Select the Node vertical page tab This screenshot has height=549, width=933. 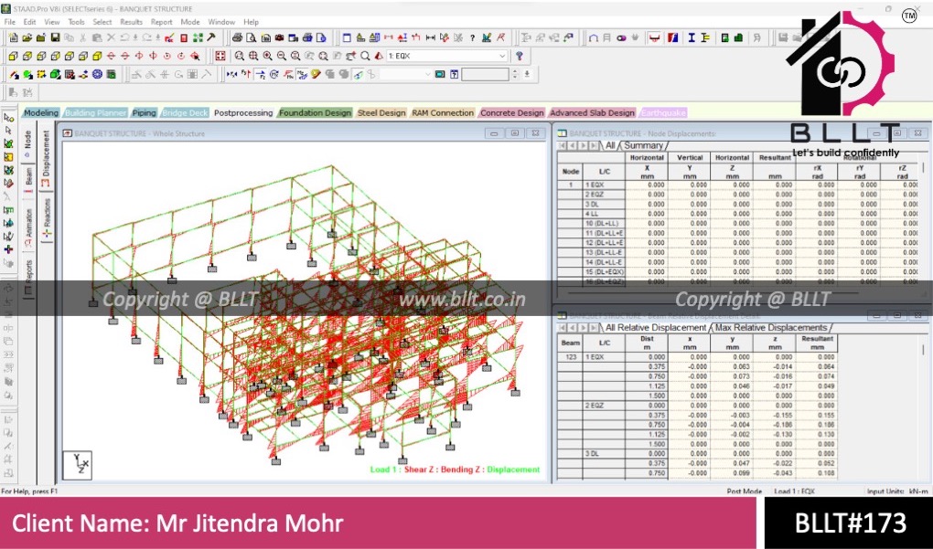(28, 143)
